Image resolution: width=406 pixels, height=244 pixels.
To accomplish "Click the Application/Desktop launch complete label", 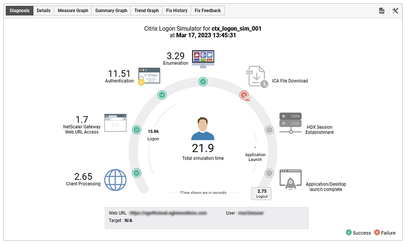I will click(x=326, y=187).
